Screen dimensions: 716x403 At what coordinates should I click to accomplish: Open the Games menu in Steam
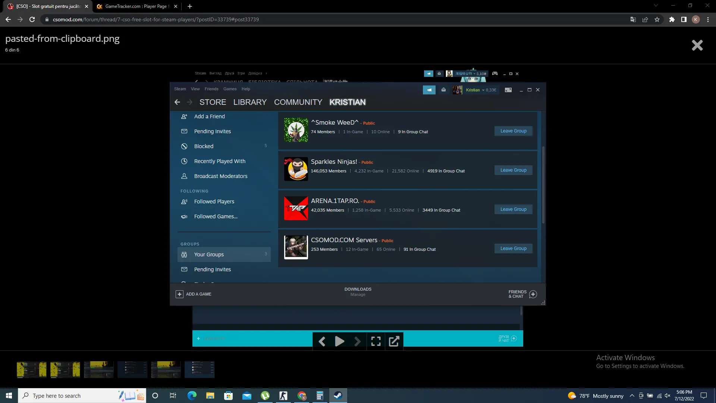pos(230,89)
